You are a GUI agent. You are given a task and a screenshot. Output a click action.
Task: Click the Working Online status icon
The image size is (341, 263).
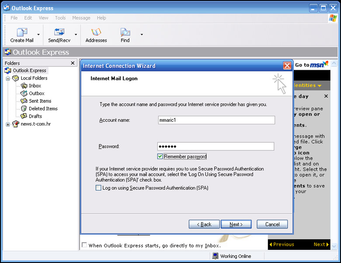[x=215, y=256]
